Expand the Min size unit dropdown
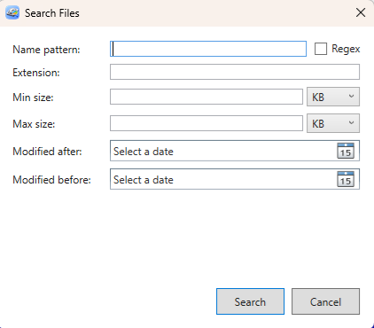This screenshot has height=328, width=374. coord(333,97)
